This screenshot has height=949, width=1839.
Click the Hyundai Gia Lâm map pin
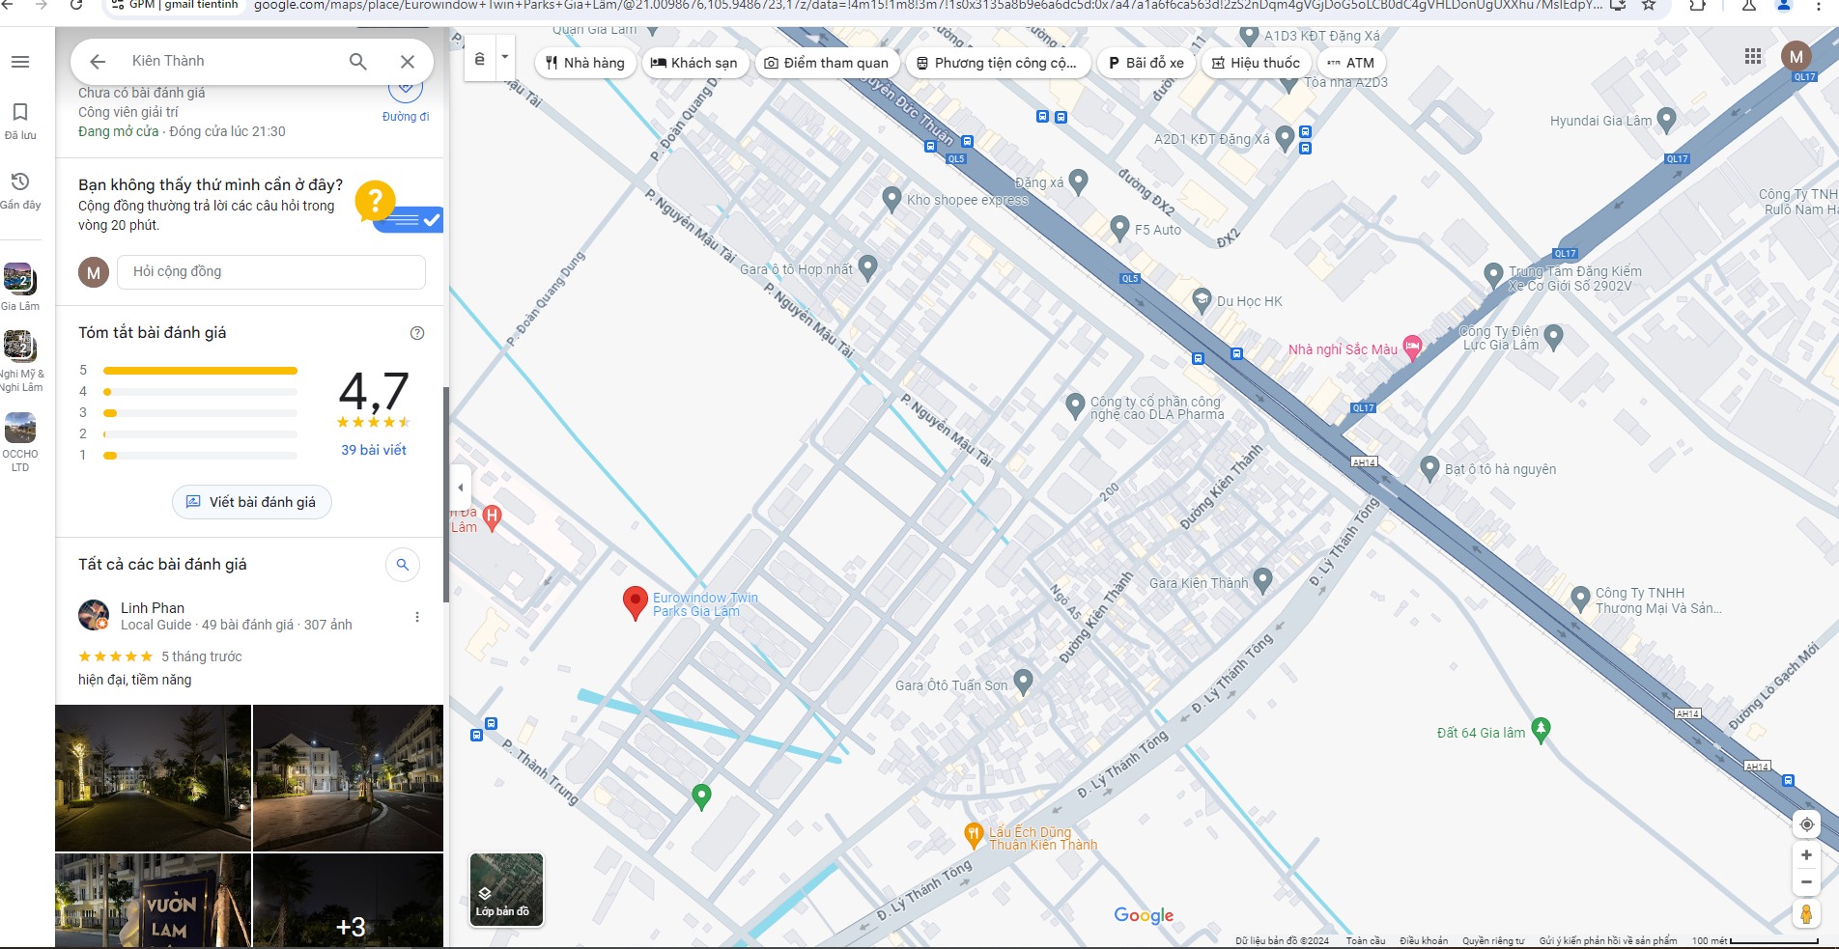click(x=1666, y=121)
